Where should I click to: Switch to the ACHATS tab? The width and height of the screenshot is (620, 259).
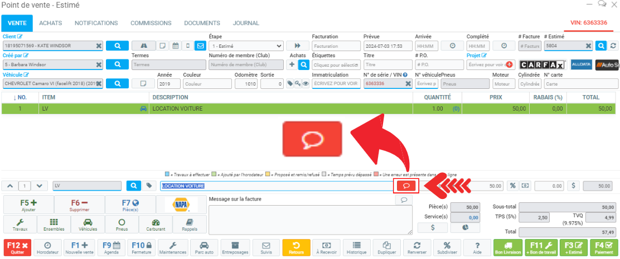click(x=50, y=23)
